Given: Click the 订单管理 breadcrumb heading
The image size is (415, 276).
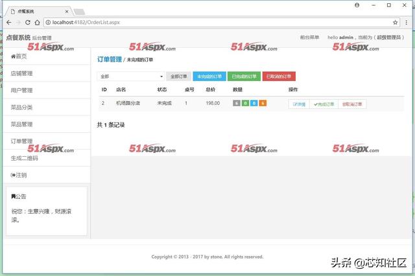Looking at the screenshot, I should 110,59.
